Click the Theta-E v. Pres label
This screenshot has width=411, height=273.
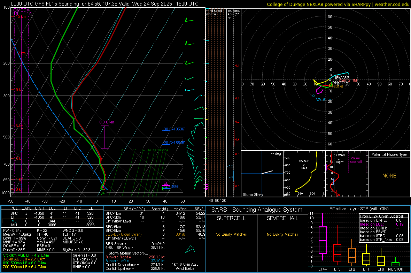click(304, 164)
